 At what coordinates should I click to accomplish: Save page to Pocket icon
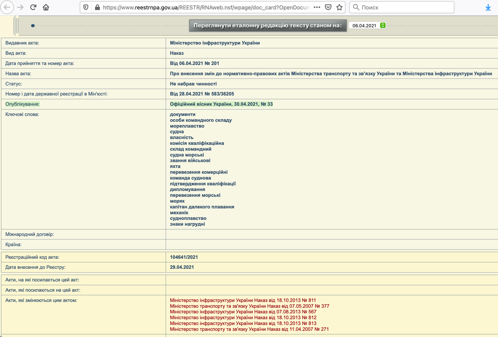328,7
